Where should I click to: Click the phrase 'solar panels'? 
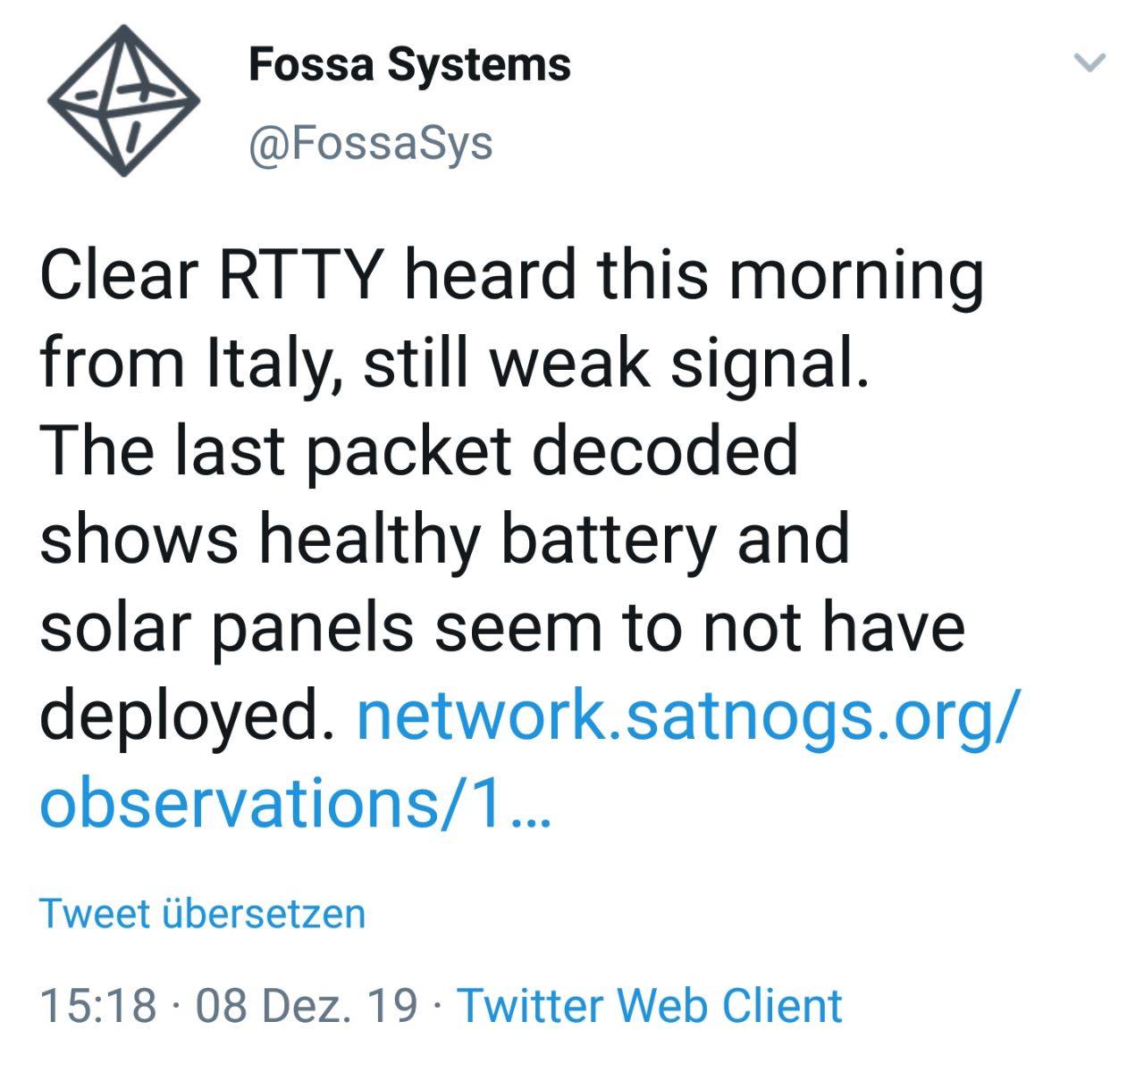[227, 627]
